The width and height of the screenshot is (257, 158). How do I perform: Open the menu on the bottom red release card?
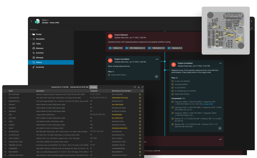coord(220,139)
